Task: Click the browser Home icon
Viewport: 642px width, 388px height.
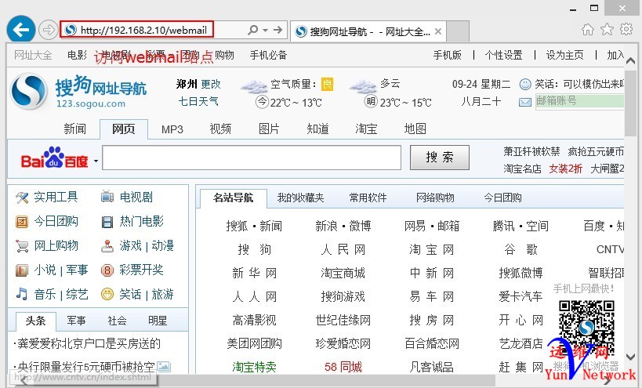Action: coord(588,30)
